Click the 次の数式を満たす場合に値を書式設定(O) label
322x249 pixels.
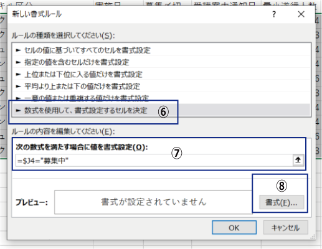(x=82, y=147)
